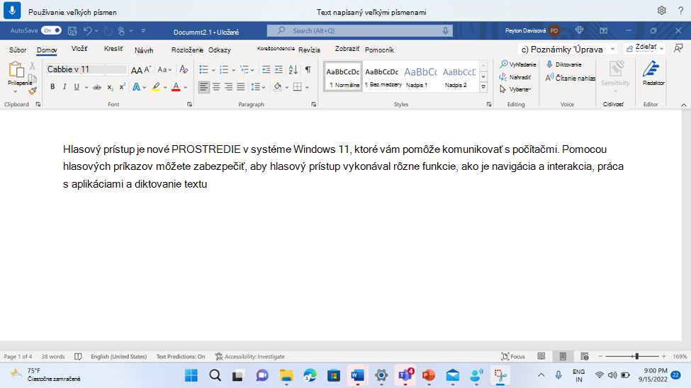Clear all formatting icon
This screenshot has height=388, width=691.
(x=184, y=69)
